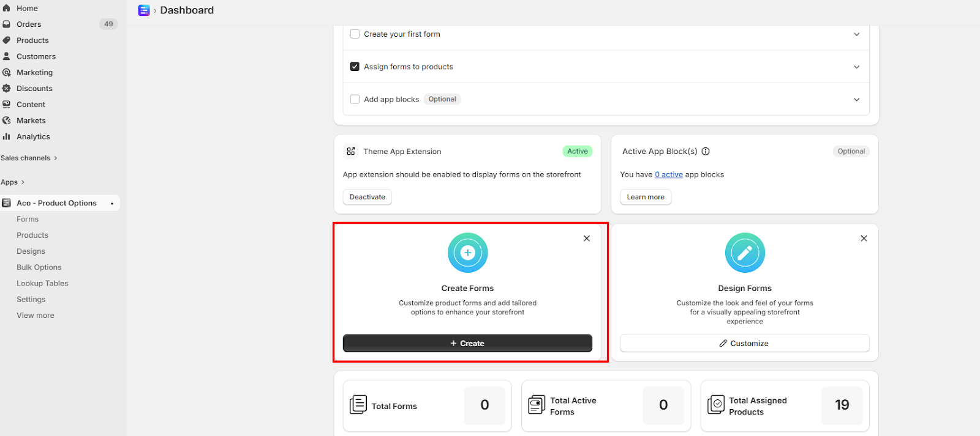Viewport: 980px width, 436px height.
Task: Click the Create Forms plus circle icon
Action: pos(467,253)
